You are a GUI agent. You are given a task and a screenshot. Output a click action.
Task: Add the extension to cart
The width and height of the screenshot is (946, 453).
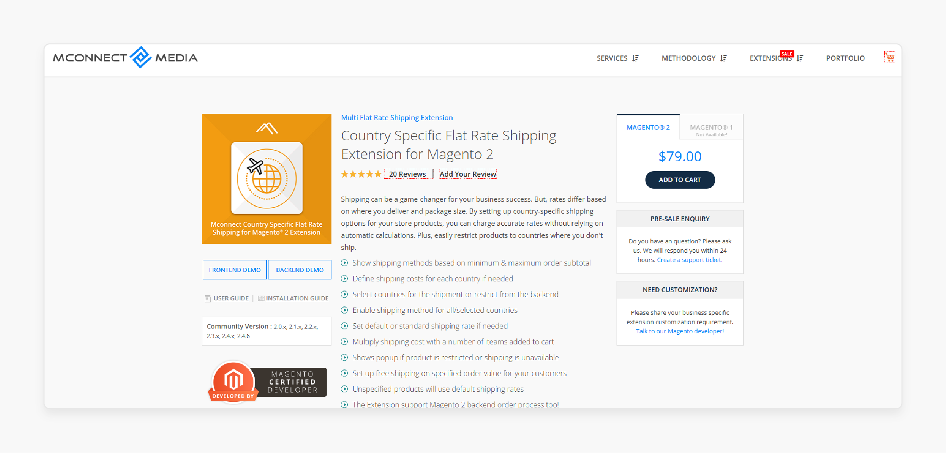[x=680, y=180]
